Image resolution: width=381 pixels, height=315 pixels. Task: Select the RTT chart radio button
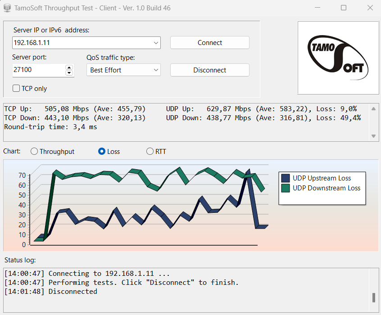(x=150, y=151)
